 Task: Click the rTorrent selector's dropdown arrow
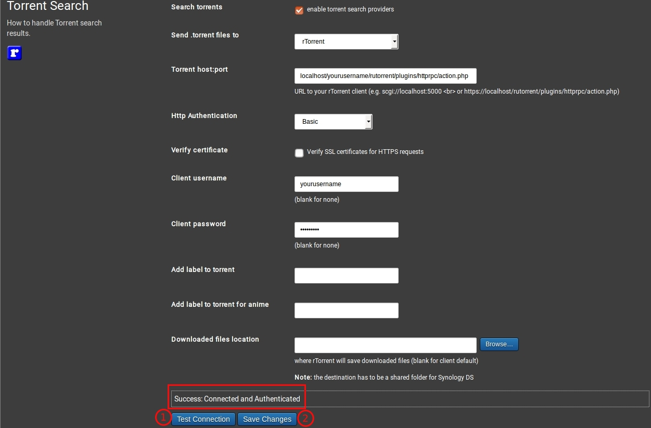click(394, 41)
